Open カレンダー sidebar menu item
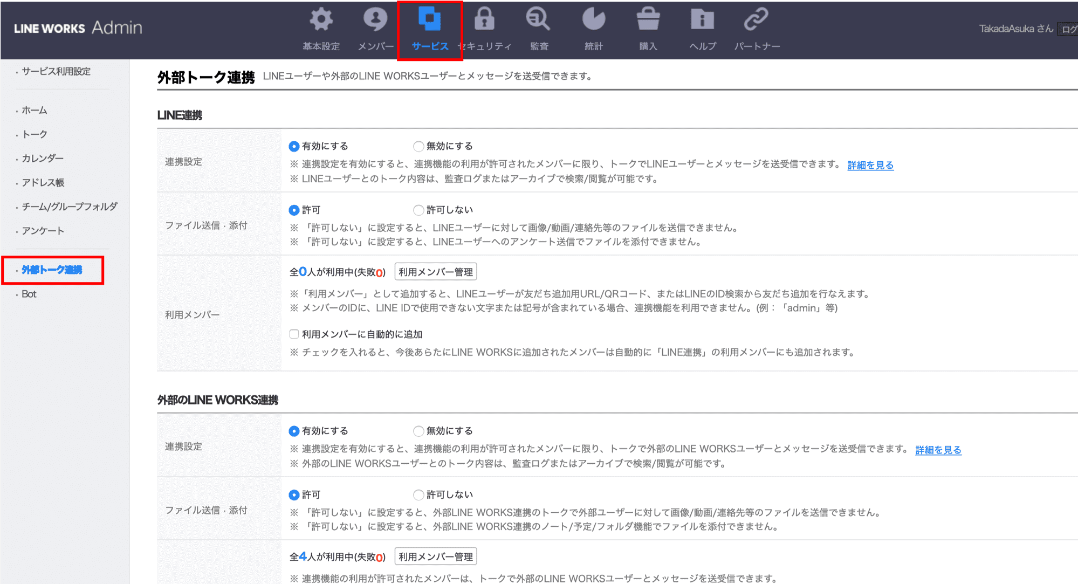 coord(43,159)
